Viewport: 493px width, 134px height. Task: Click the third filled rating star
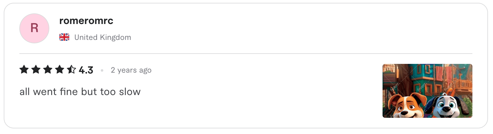click(48, 69)
